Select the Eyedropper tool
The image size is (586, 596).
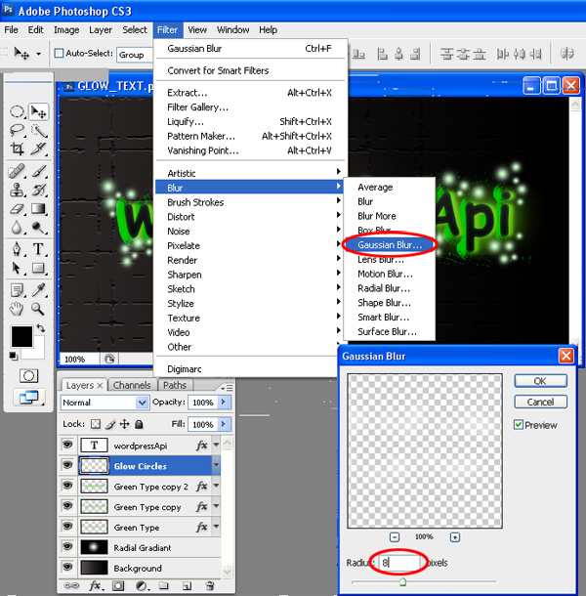tap(38, 290)
